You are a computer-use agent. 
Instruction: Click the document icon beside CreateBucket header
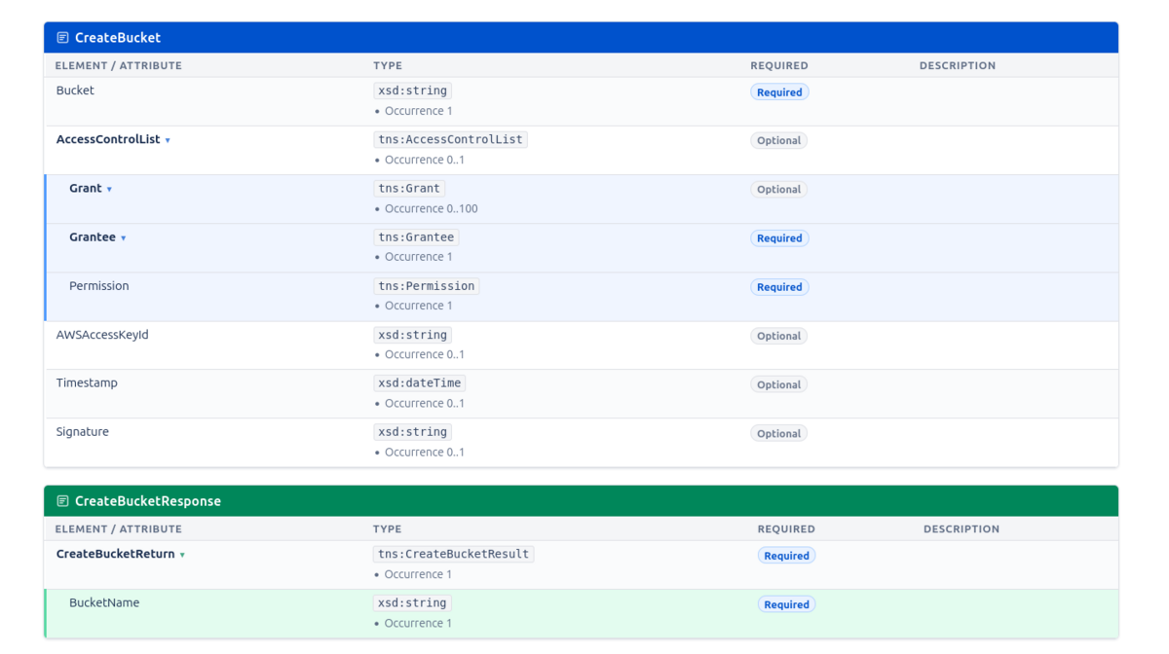point(62,38)
